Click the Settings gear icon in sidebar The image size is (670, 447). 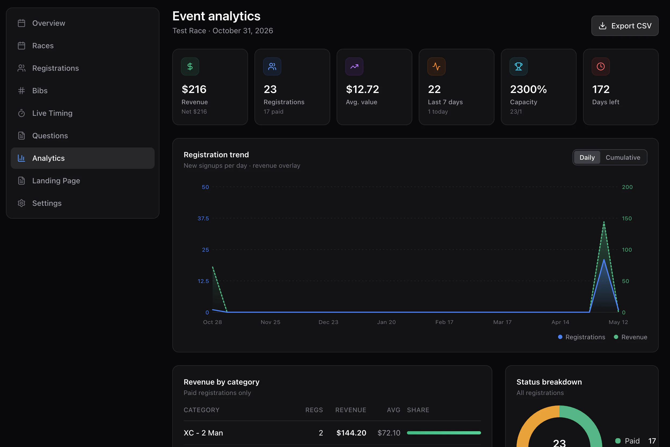pos(21,203)
